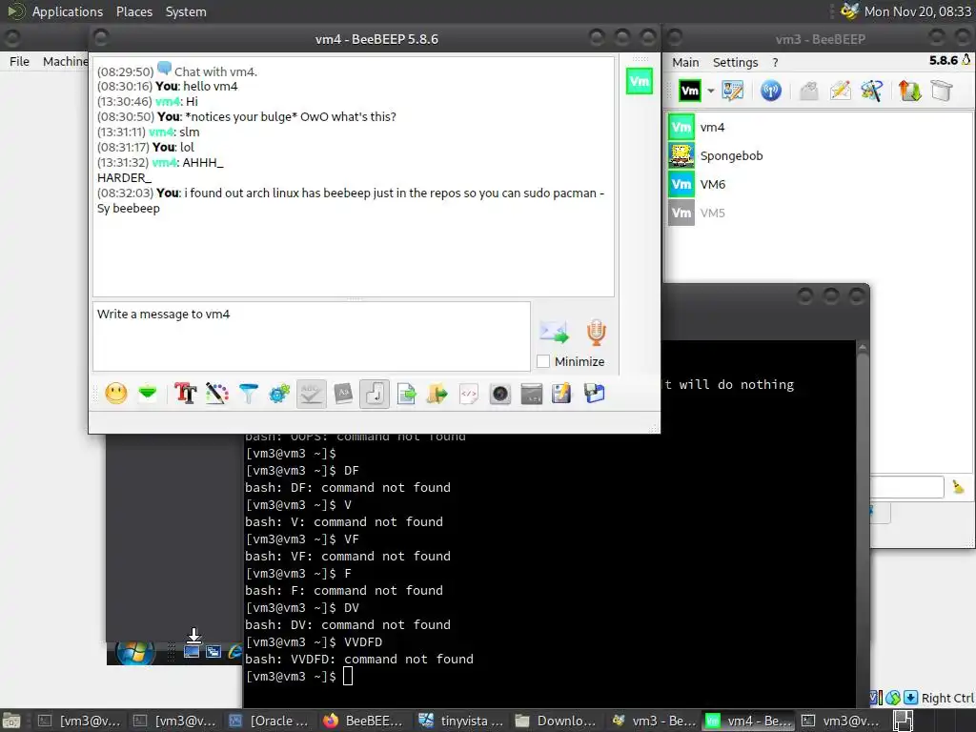
Task: Start voice message with the microphone icon
Action: point(597,332)
